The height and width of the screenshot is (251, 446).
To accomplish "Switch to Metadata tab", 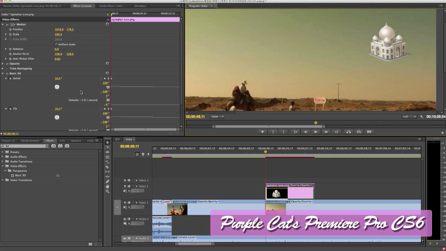I will (x=140, y=6).
